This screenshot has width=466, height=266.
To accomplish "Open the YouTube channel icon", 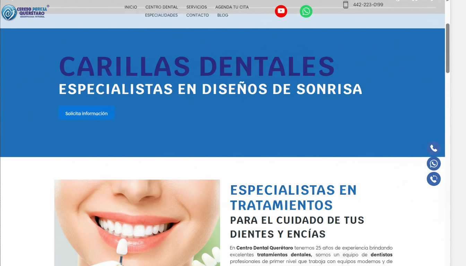I will coord(281,11).
